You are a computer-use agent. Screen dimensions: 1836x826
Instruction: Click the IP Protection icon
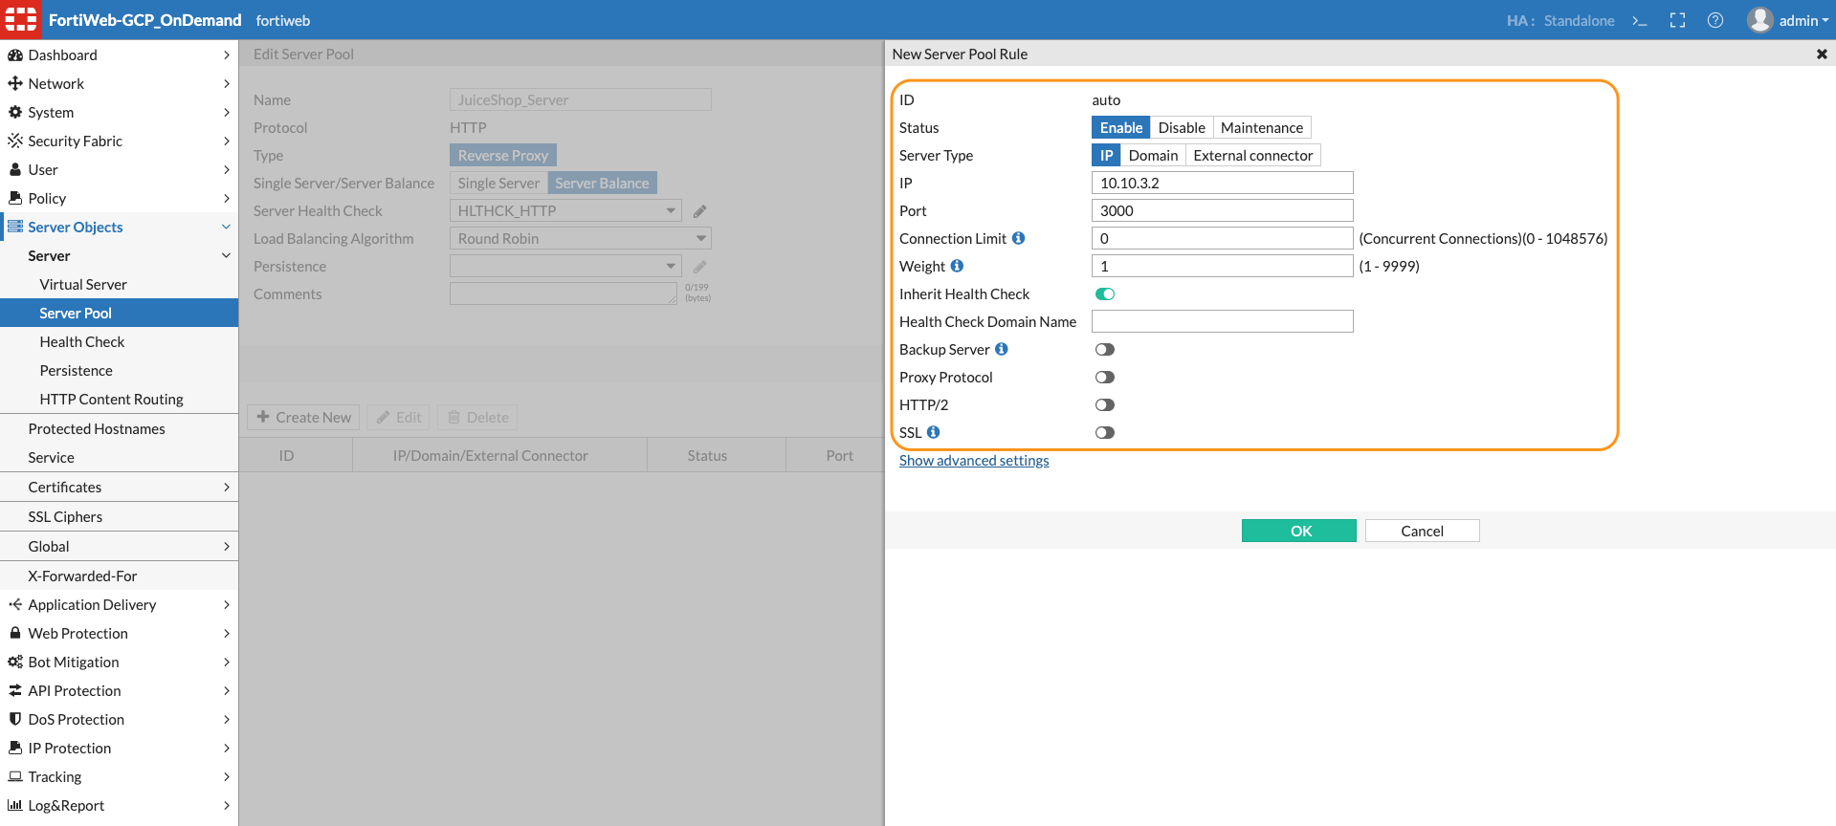point(15,749)
